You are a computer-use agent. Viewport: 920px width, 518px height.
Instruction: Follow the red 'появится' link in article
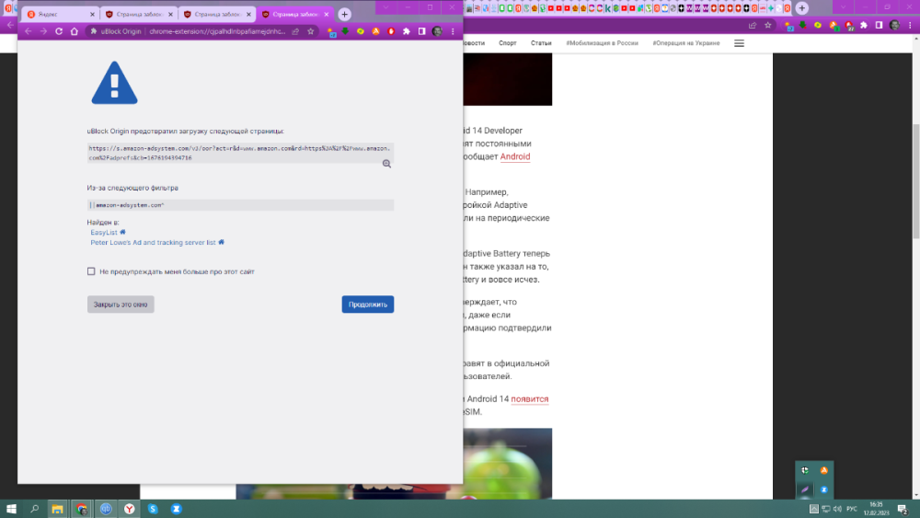tap(529, 399)
